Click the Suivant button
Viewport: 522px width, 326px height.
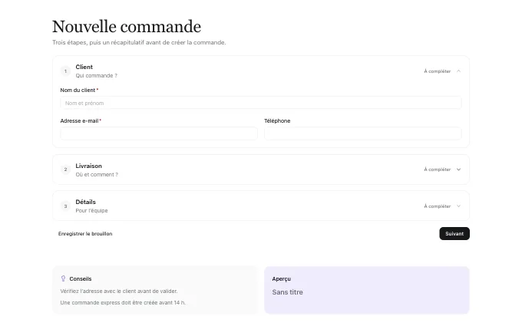454,233
